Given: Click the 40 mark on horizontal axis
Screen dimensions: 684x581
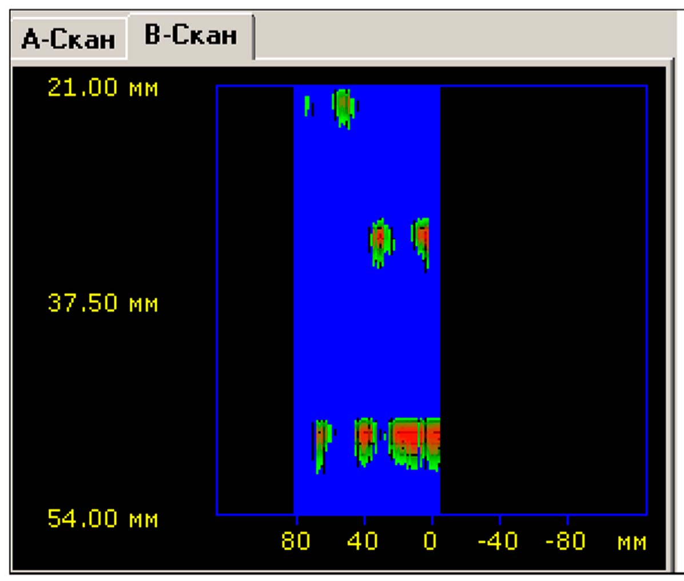Looking at the screenshot, I should [363, 540].
